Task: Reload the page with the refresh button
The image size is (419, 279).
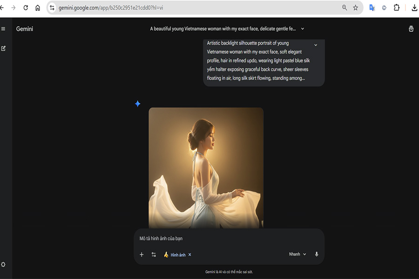Action: (26, 8)
